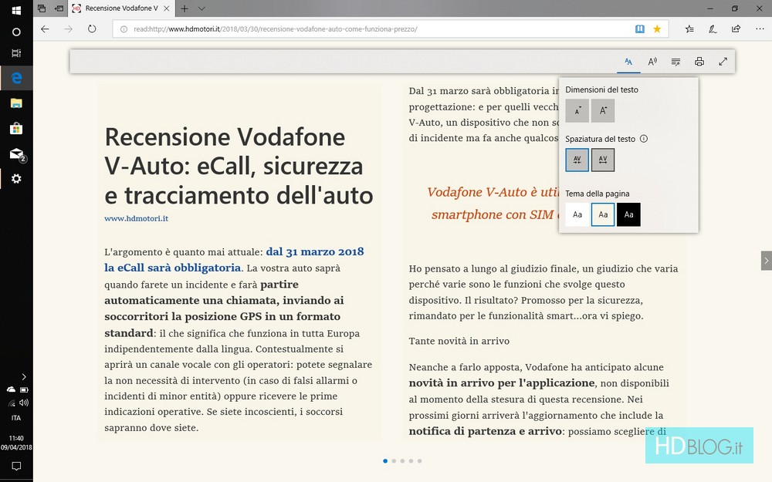Open a new tab with plus button
Viewport: 772px width, 482px height.
(x=185, y=8)
